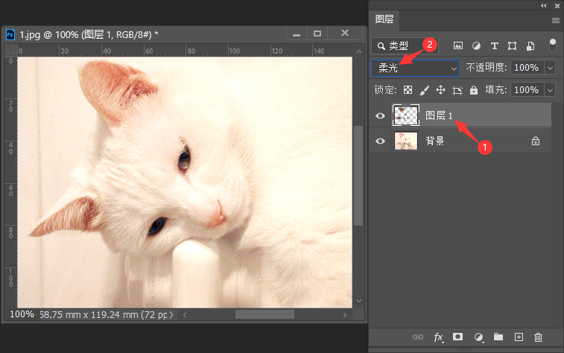Click the 图层 1 layer thumbnail
The image size is (564, 353).
pos(406,115)
